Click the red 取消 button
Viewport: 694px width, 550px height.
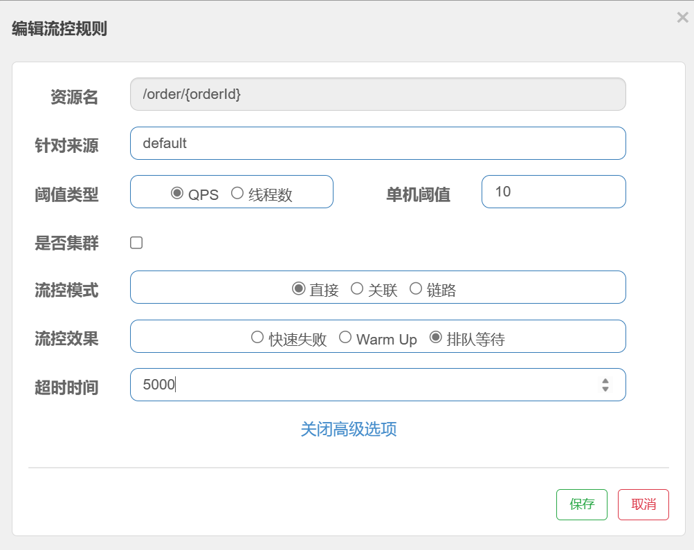click(643, 504)
